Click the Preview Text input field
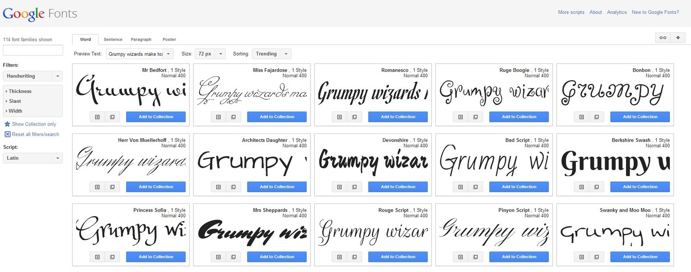Screen dimensions: 691x272 pos(135,54)
